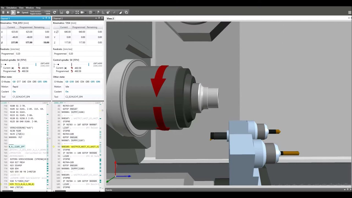
Task: Pin the Channel 1 panel
Action: (46, 18)
